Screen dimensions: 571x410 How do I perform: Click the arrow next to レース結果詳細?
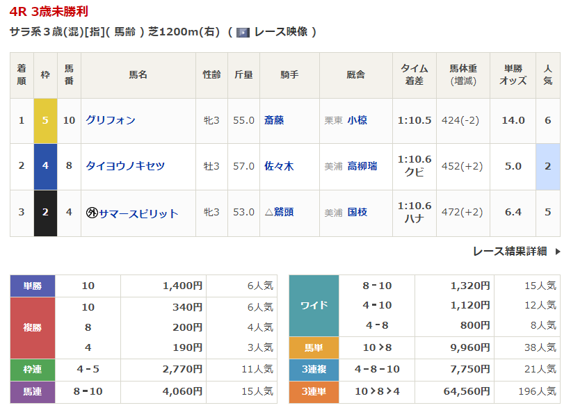[x=557, y=252]
